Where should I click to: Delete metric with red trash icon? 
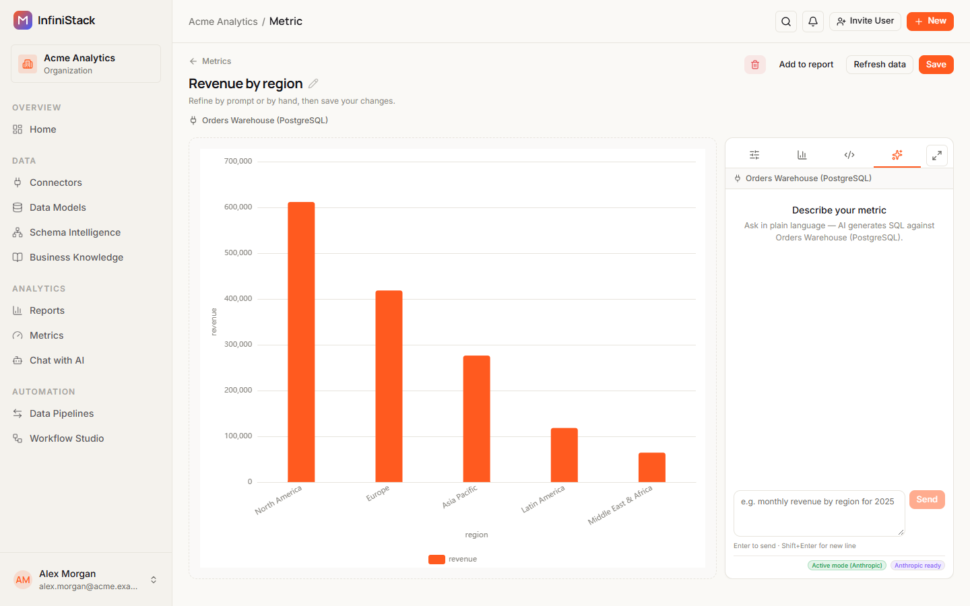(755, 65)
